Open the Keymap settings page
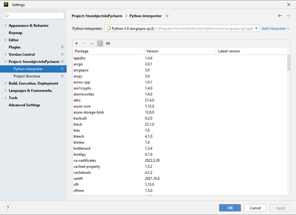 click(15, 33)
